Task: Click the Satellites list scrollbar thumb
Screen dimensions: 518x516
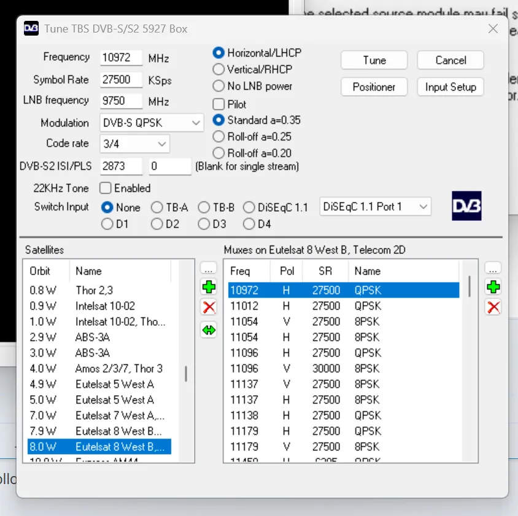Action: [186, 374]
